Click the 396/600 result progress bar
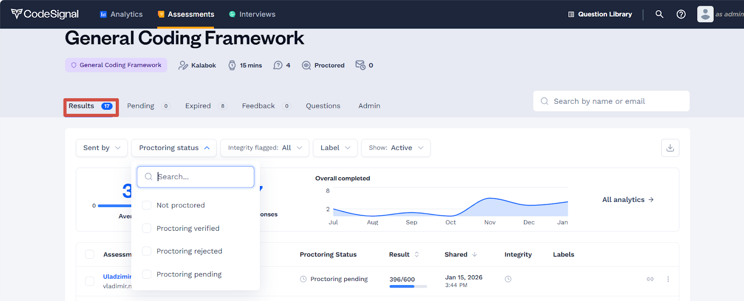The width and height of the screenshot is (744, 301). point(408,287)
